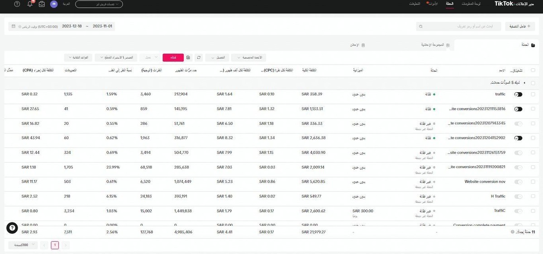Select the checkbox for 'Website conversion nov'
This screenshot has height=254, width=543.
tap(533, 182)
